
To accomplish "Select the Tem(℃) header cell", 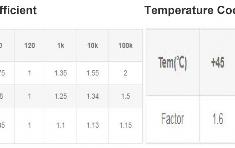I will [173, 63].
